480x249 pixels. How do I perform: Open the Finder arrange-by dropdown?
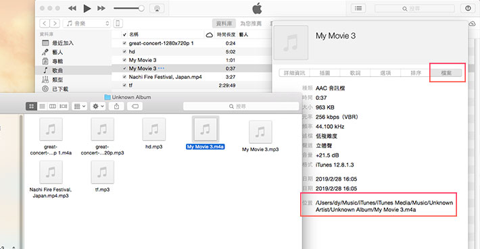click(80, 107)
